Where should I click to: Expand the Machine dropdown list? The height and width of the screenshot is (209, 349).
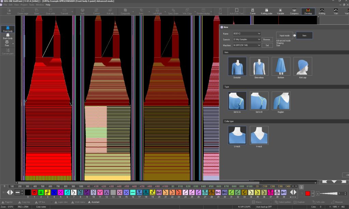[x=259, y=45]
